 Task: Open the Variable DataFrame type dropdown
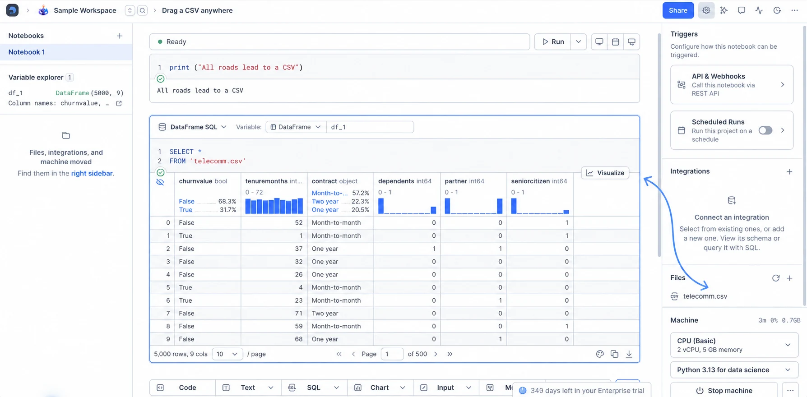296,127
